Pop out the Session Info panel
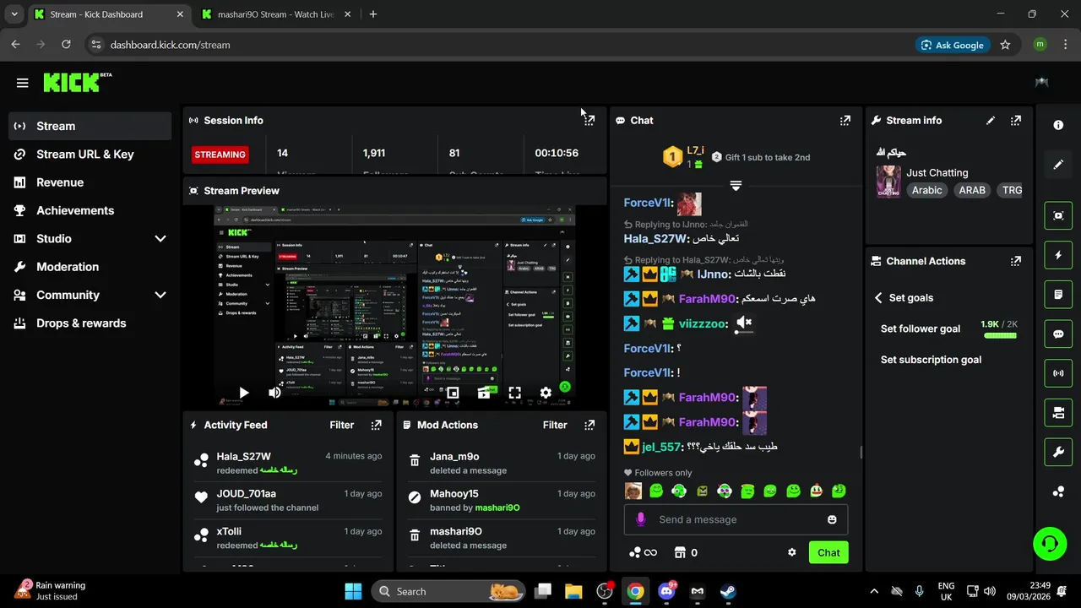Viewport: 1081px width, 608px height. click(x=589, y=120)
